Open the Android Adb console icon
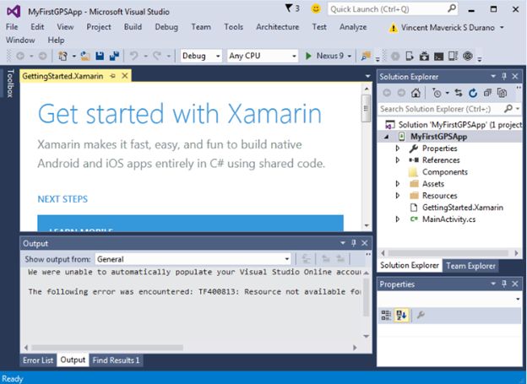 [438, 57]
